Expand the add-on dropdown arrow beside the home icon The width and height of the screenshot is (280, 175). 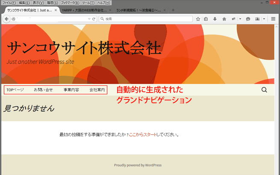240,19
